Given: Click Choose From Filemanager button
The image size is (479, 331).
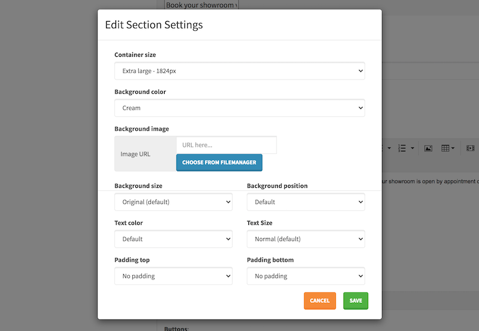Looking at the screenshot, I should pyautogui.click(x=219, y=162).
